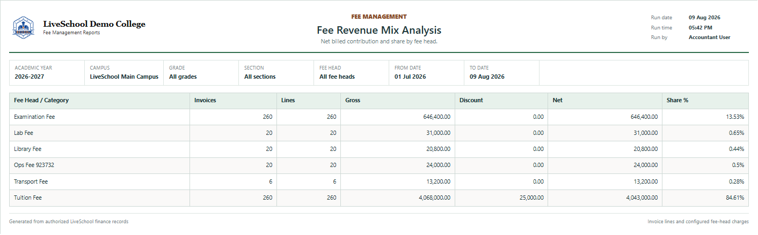Click the Run by value Accountant User
The width and height of the screenshot is (758, 235).
(709, 37)
